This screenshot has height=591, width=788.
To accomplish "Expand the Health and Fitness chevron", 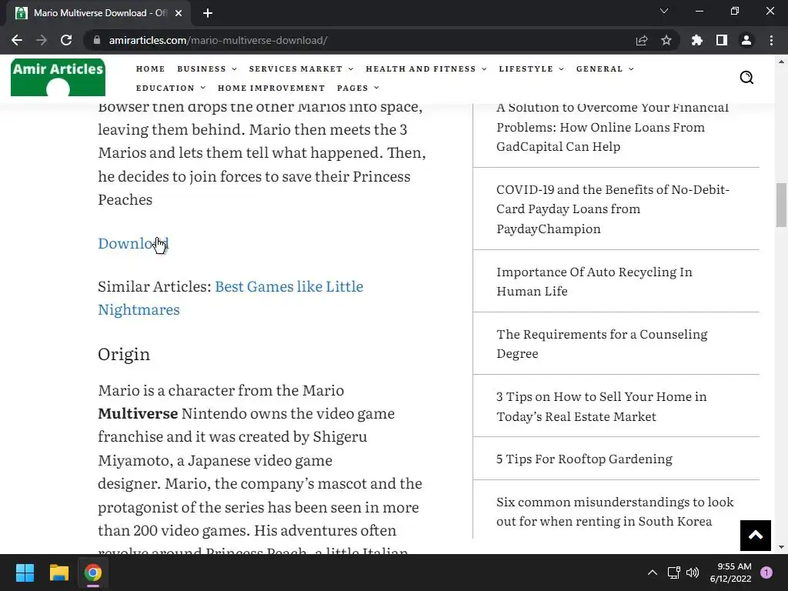I will tap(484, 69).
